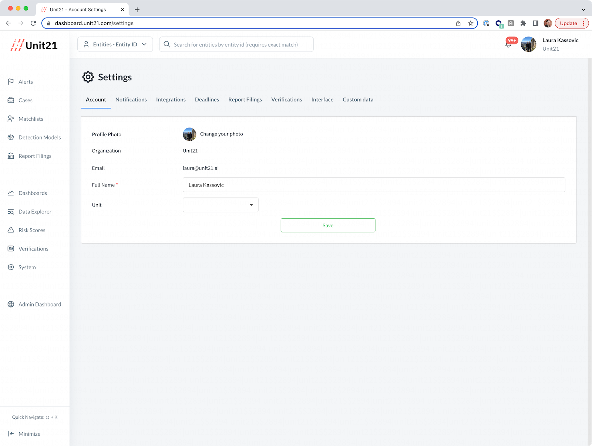Screen dimensions: 592x446
Task: Switch to the Integrations tab
Action: click(171, 100)
